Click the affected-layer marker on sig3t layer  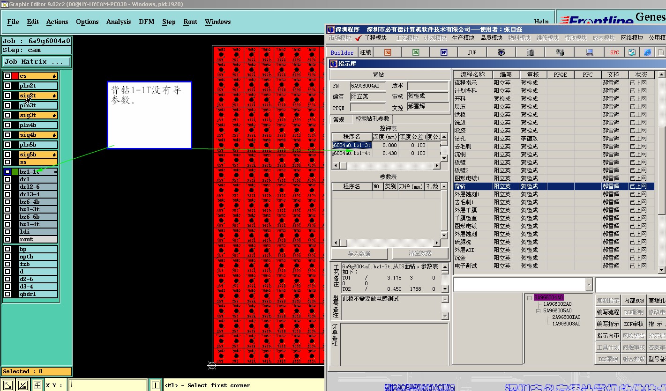(x=55, y=115)
